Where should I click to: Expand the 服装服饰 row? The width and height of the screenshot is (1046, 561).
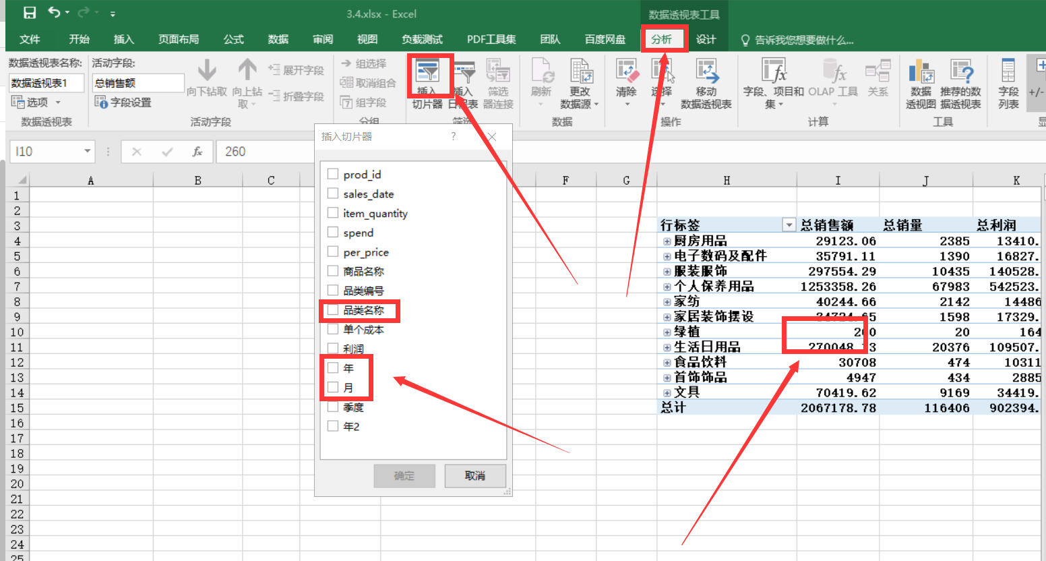coord(667,271)
